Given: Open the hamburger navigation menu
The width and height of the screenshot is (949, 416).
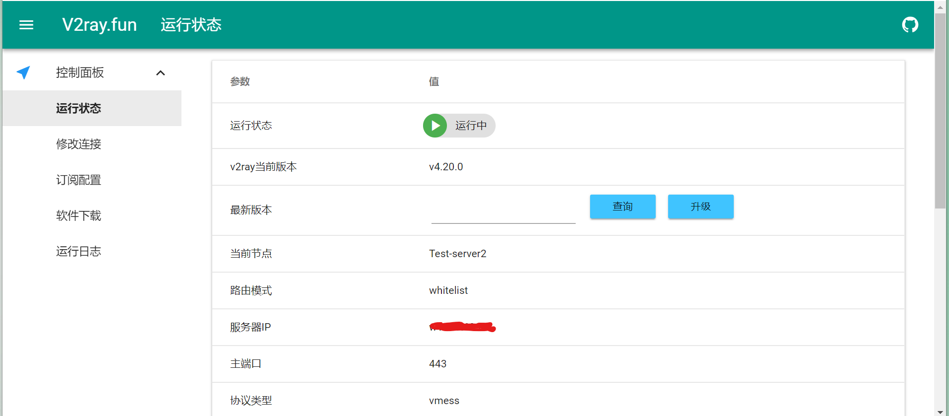Looking at the screenshot, I should tap(26, 25).
